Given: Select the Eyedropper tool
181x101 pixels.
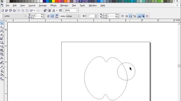Looking at the screenshot, I should click(2, 67).
